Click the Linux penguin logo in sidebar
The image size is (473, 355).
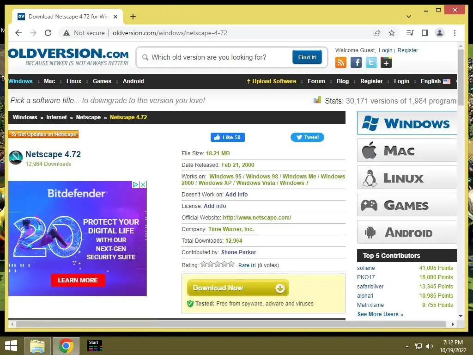click(370, 178)
